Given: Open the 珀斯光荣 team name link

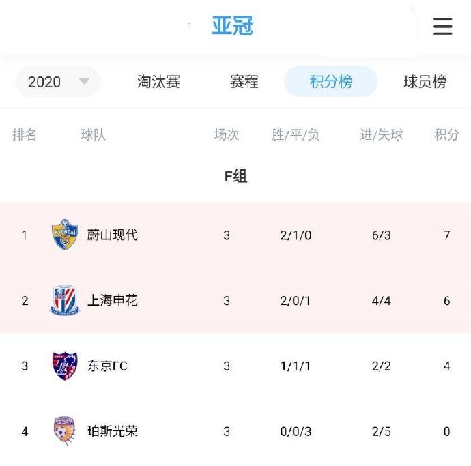Looking at the screenshot, I should pos(113,431).
